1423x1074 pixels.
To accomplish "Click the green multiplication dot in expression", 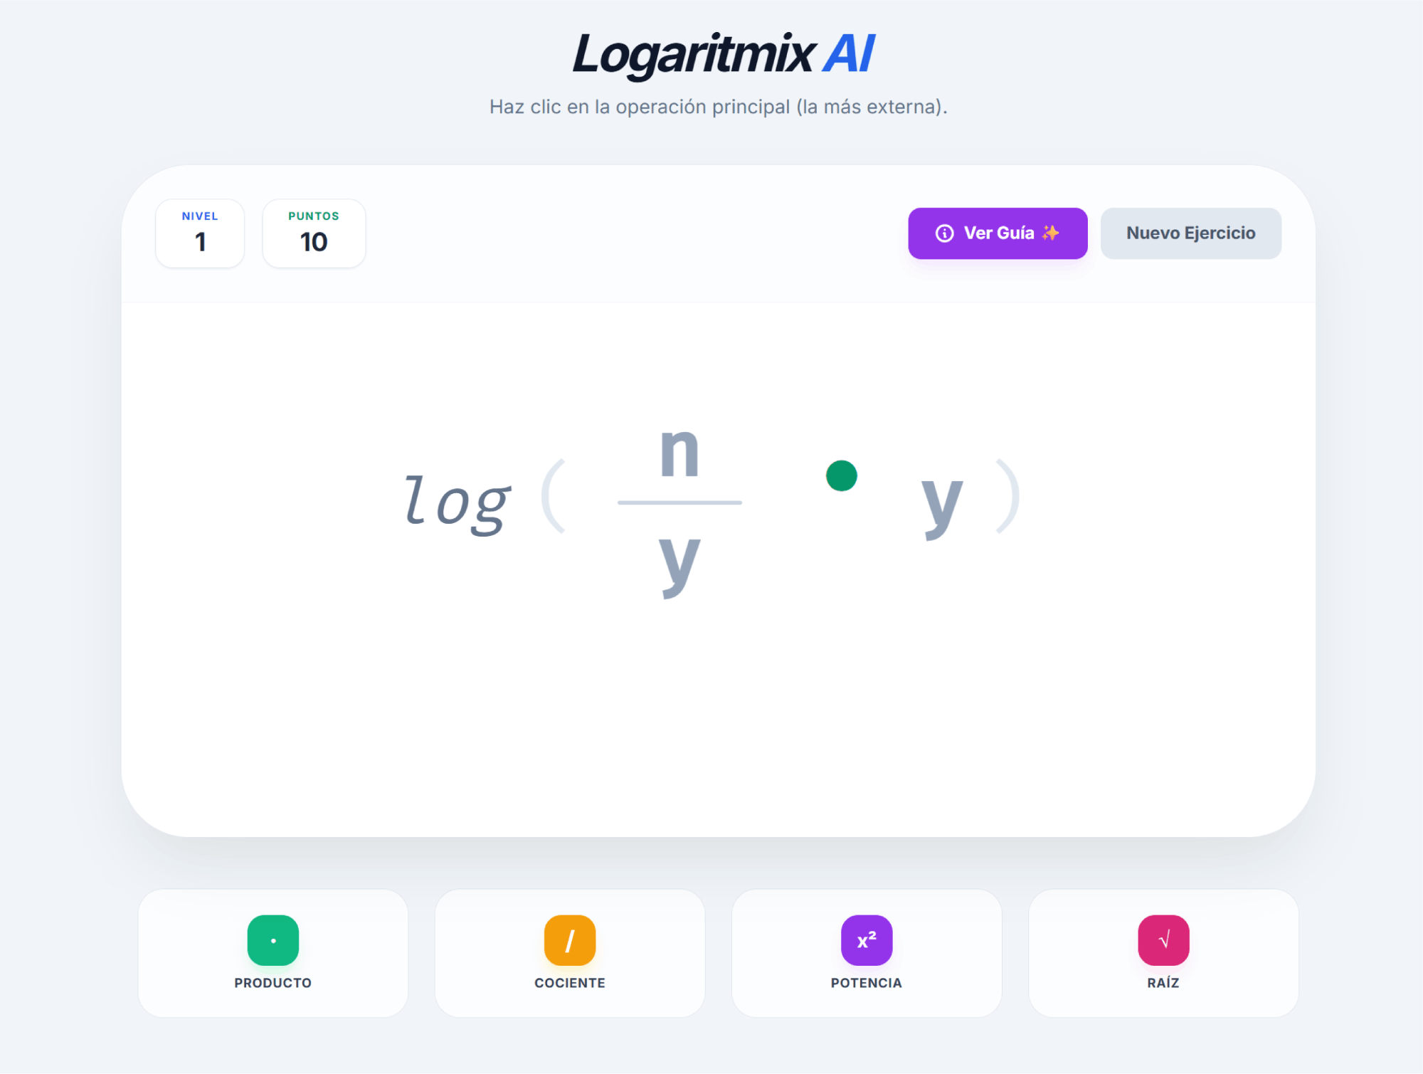I will (x=841, y=475).
